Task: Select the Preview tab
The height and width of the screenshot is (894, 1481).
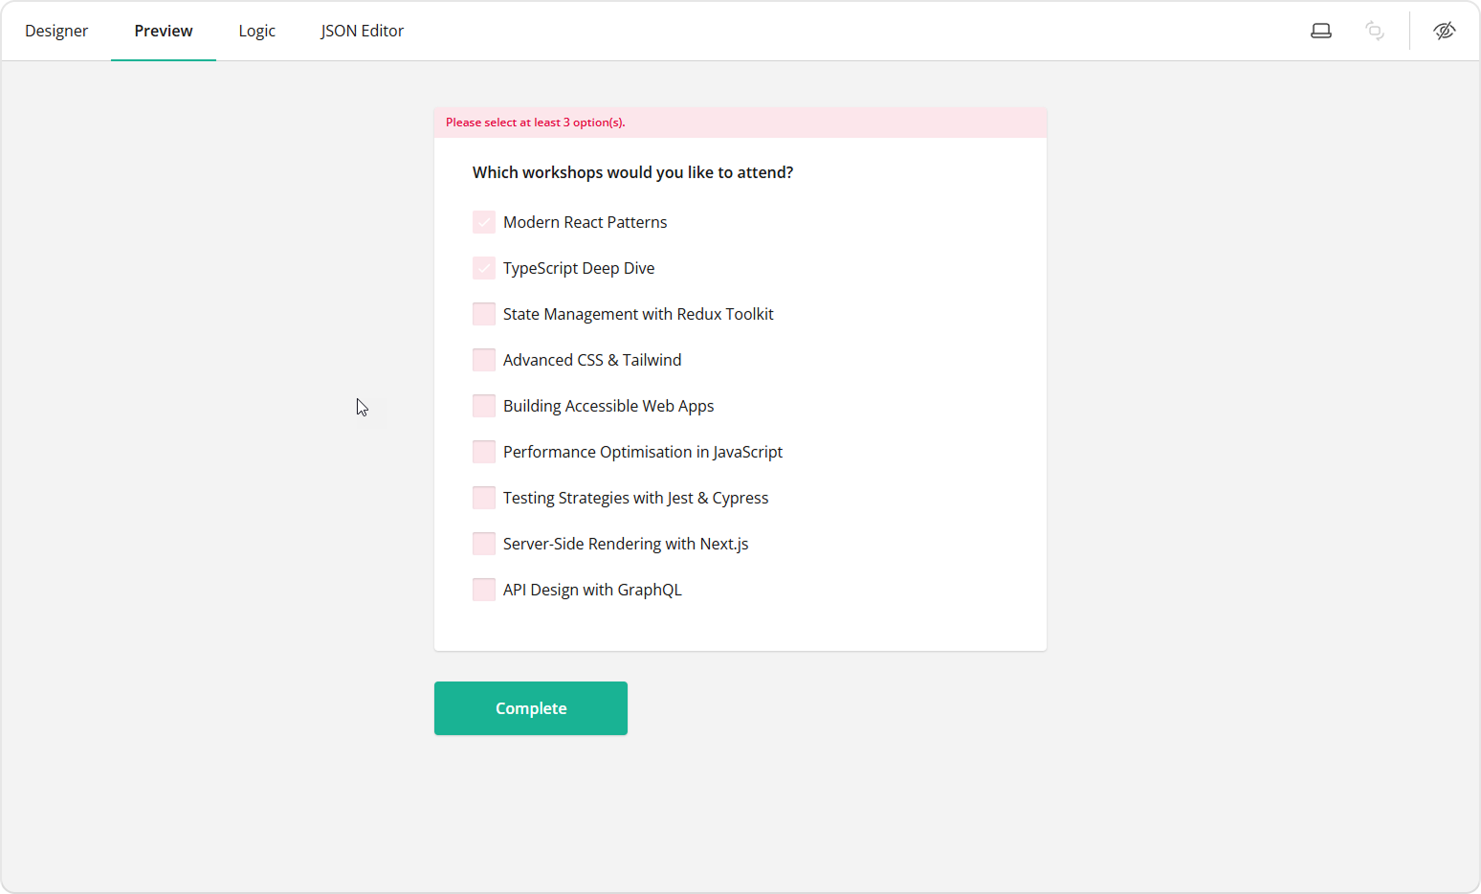Action: [163, 31]
